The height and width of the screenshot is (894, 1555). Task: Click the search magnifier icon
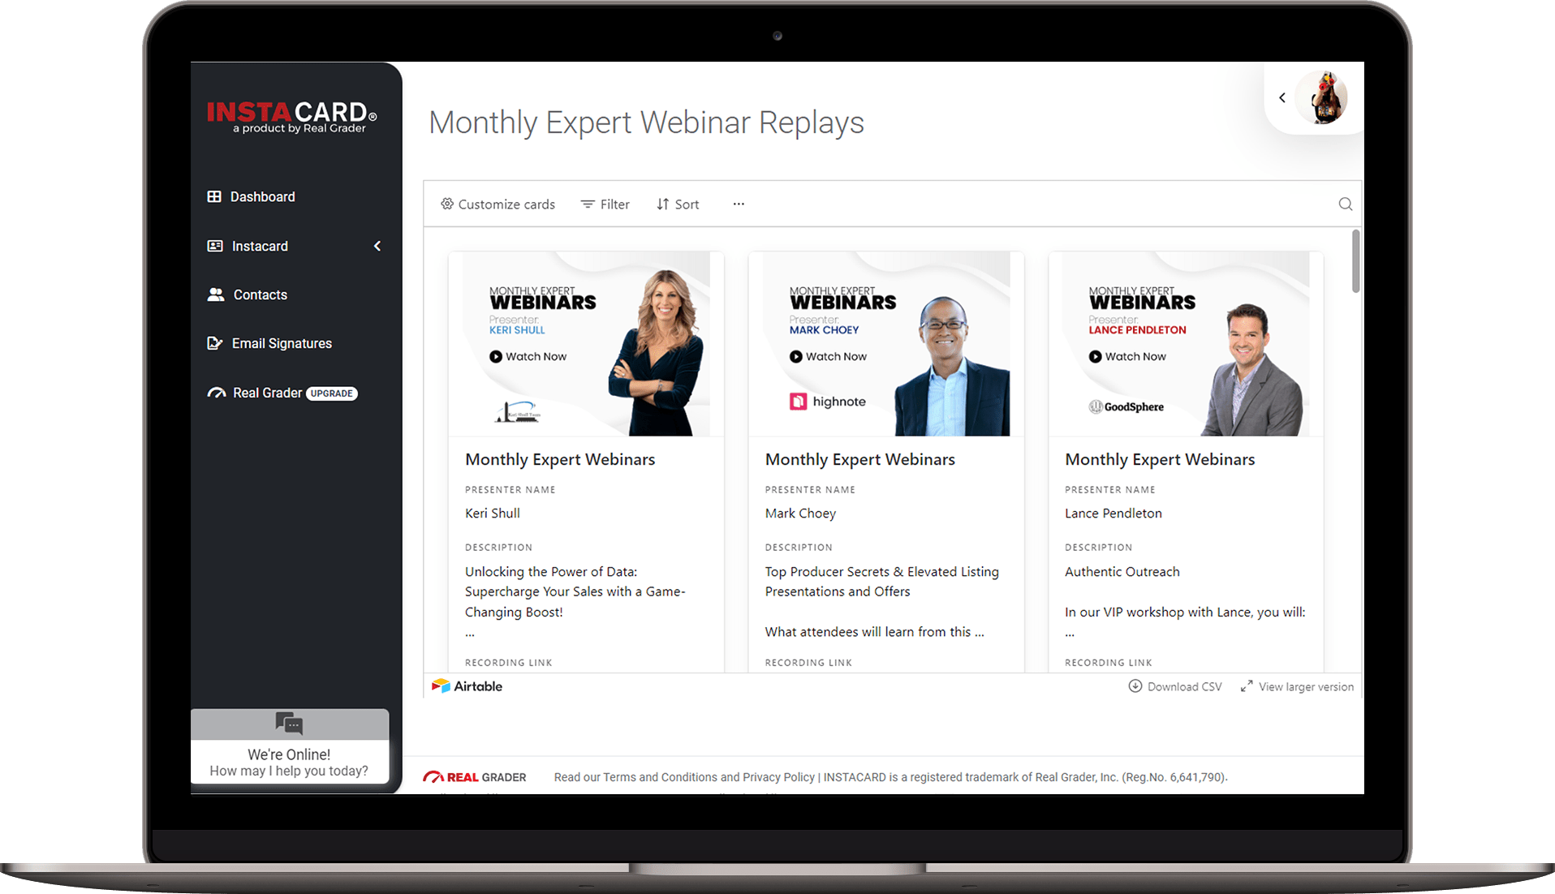(x=1346, y=204)
